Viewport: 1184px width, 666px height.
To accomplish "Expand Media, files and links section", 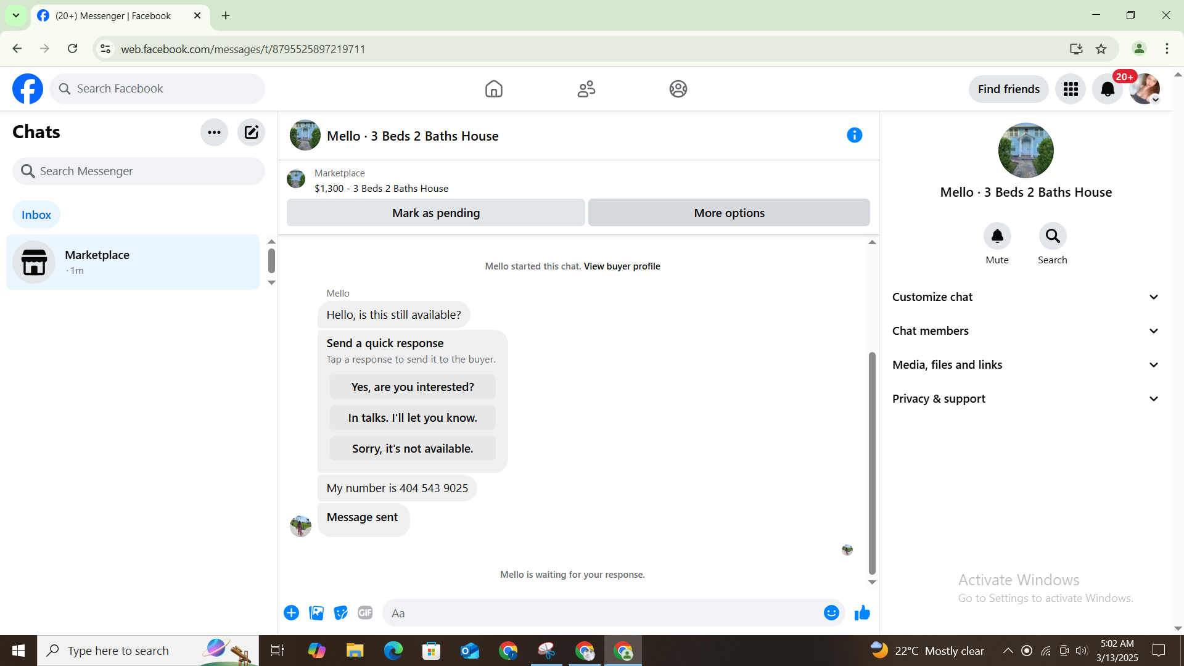I will (1026, 365).
